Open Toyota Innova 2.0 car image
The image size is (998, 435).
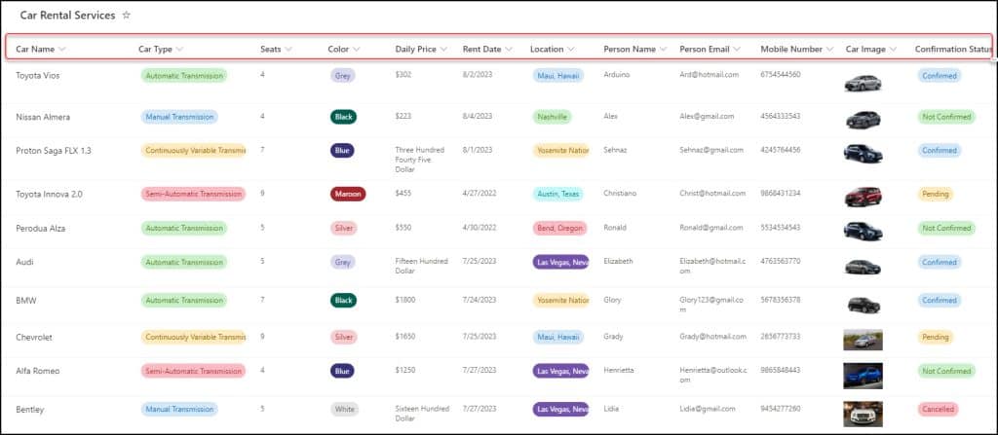[x=863, y=197]
